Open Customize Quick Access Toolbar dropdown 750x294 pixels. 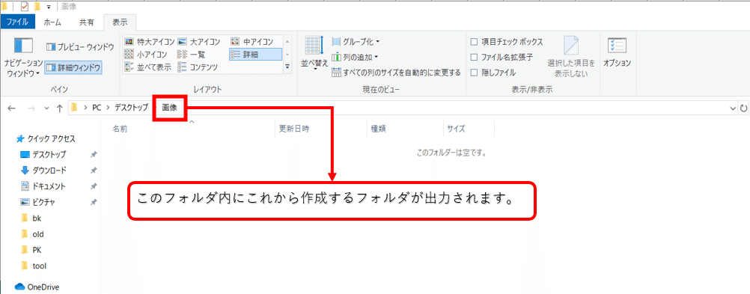(49, 7)
